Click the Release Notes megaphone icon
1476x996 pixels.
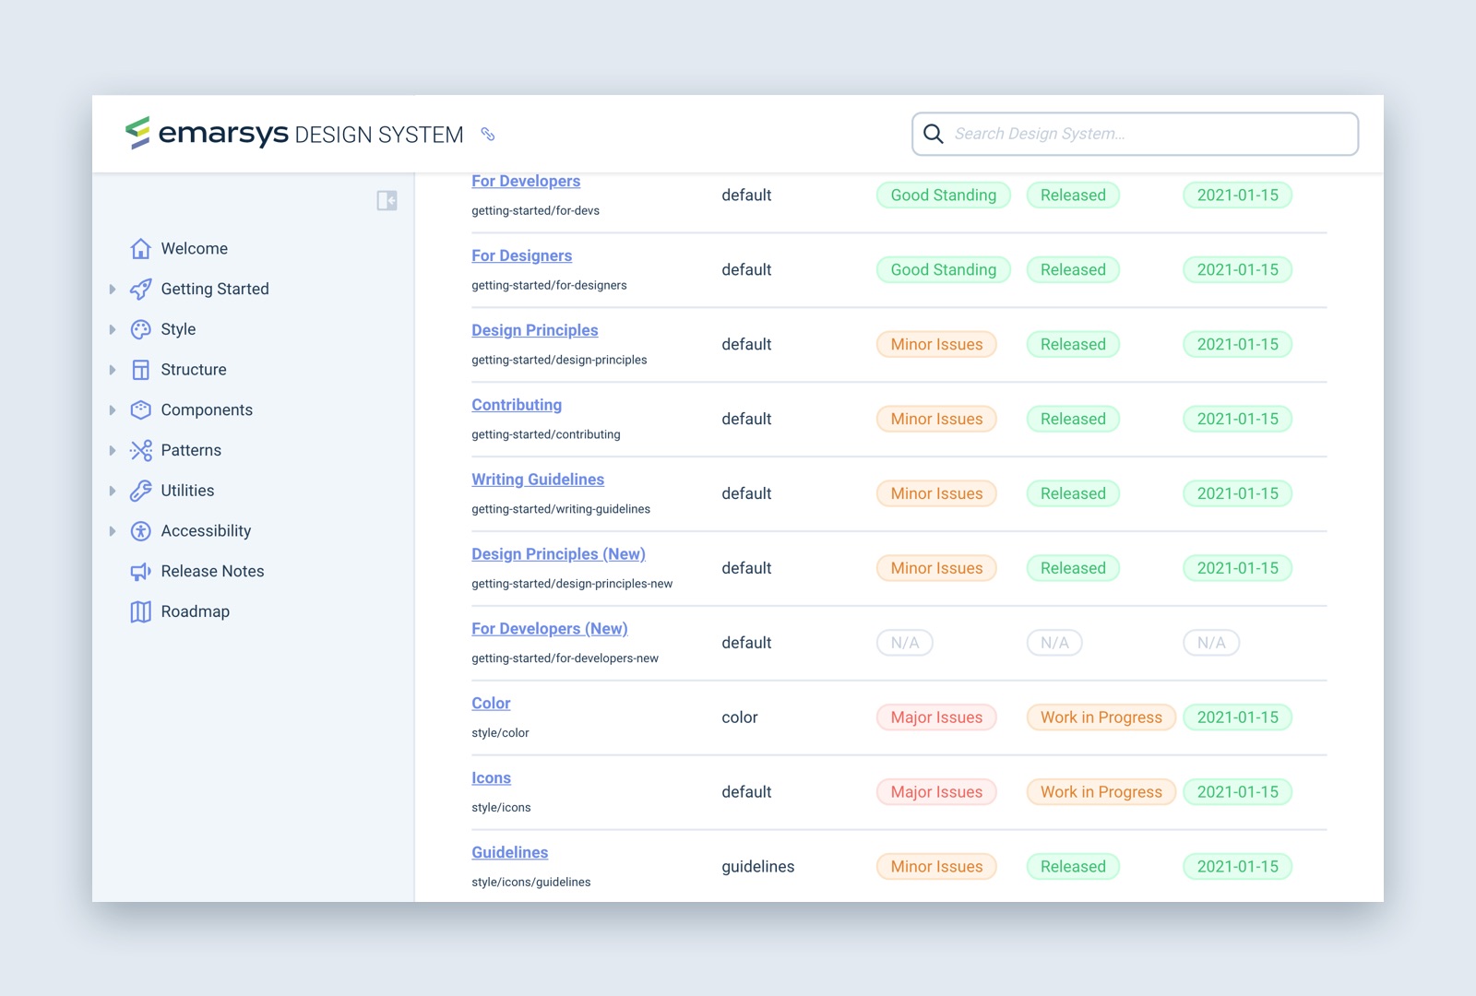pyautogui.click(x=140, y=571)
